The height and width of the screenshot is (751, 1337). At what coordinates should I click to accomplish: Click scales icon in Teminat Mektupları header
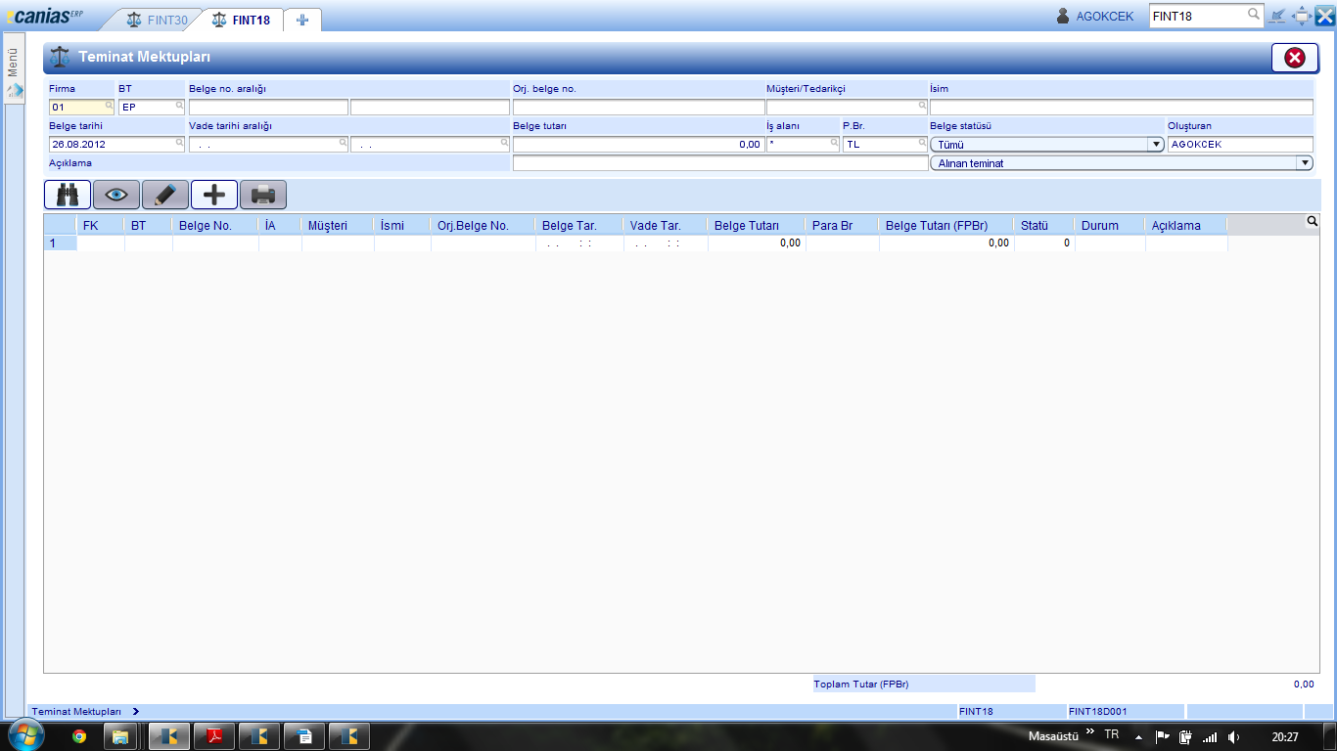click(x=60, y=58)
